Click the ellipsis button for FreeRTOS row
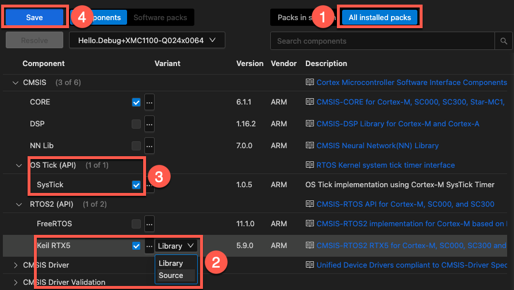Image resolution: width=514 pixels, height=290 pixels. click(149, 223)
